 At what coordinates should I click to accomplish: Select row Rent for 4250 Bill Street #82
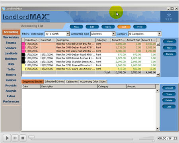[89, 44]
